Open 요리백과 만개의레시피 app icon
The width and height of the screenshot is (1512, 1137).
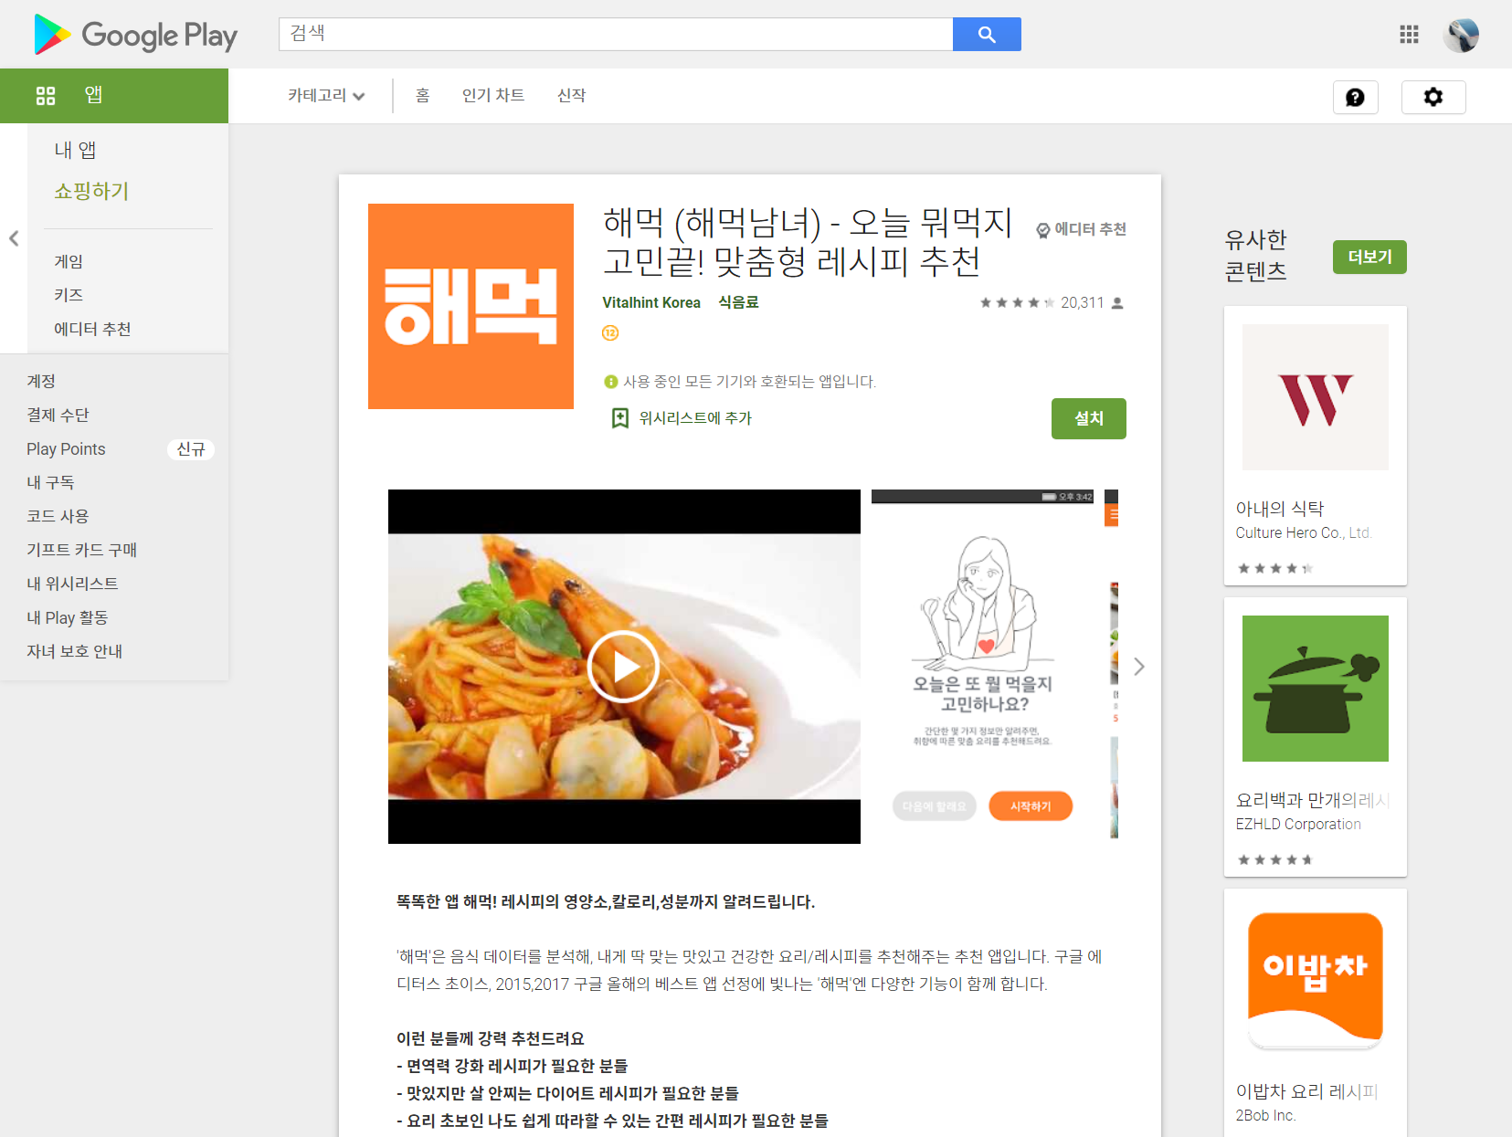click(x=1316, y=689)
